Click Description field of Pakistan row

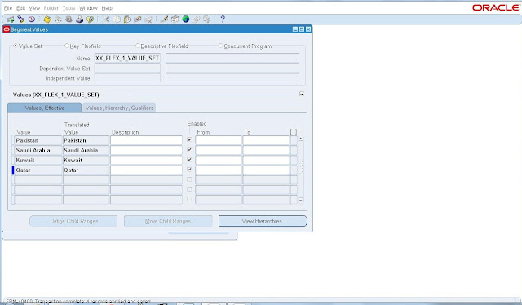[x=146, y=140]
